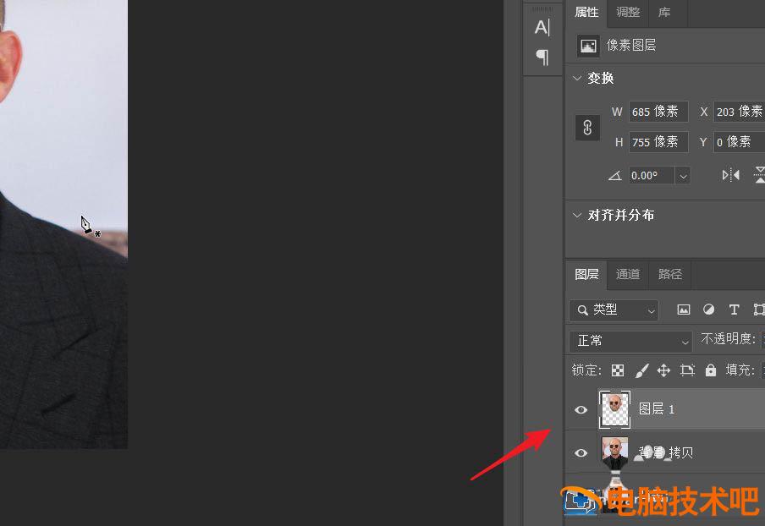Hide the 图层 1 layer
Image resolution: width=765 pixels, height=526 pixels.
pos(581,410)
